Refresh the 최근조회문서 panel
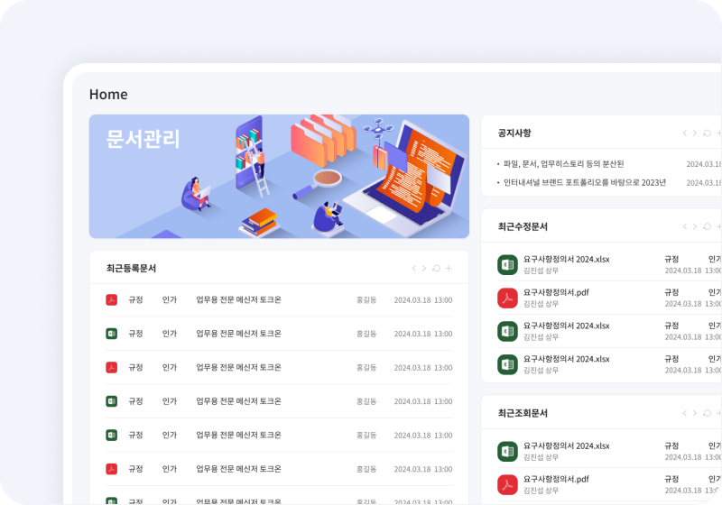This screenshot has width=722, height=505. pyautogui.click(x=707, y=413)
